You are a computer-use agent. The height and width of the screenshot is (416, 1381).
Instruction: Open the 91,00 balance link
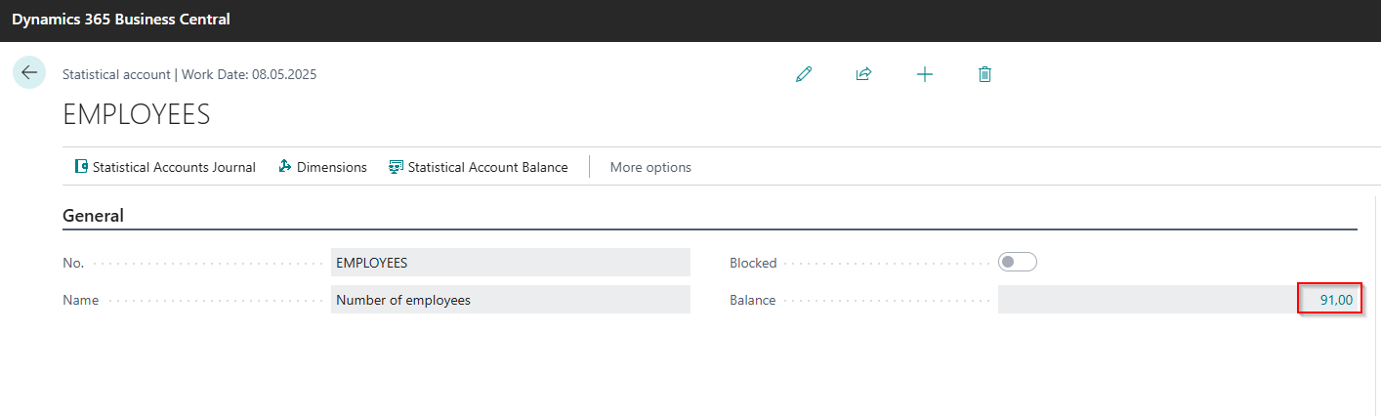1336,300
